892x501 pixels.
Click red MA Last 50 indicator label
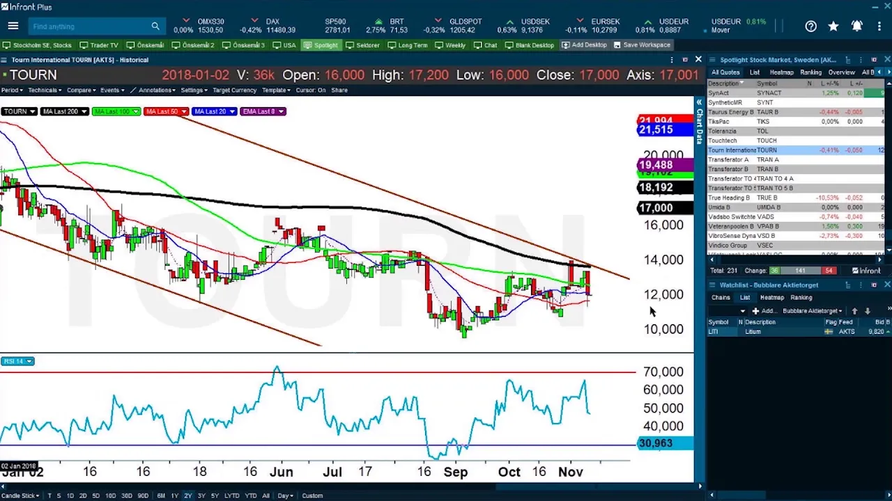[x=166, y=111]
